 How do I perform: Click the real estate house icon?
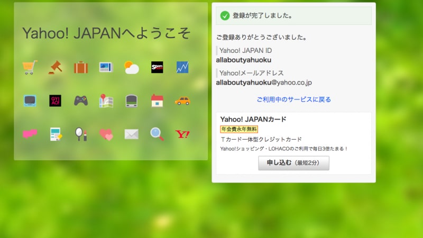157,100
